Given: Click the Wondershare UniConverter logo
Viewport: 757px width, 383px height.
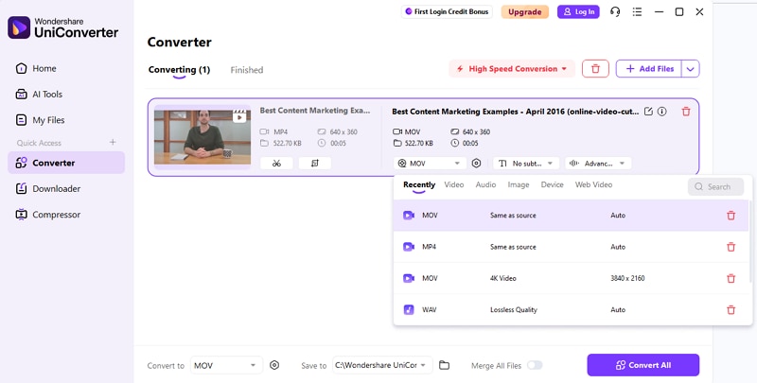Looking at the screenshot, I should [x=62, y=27].
